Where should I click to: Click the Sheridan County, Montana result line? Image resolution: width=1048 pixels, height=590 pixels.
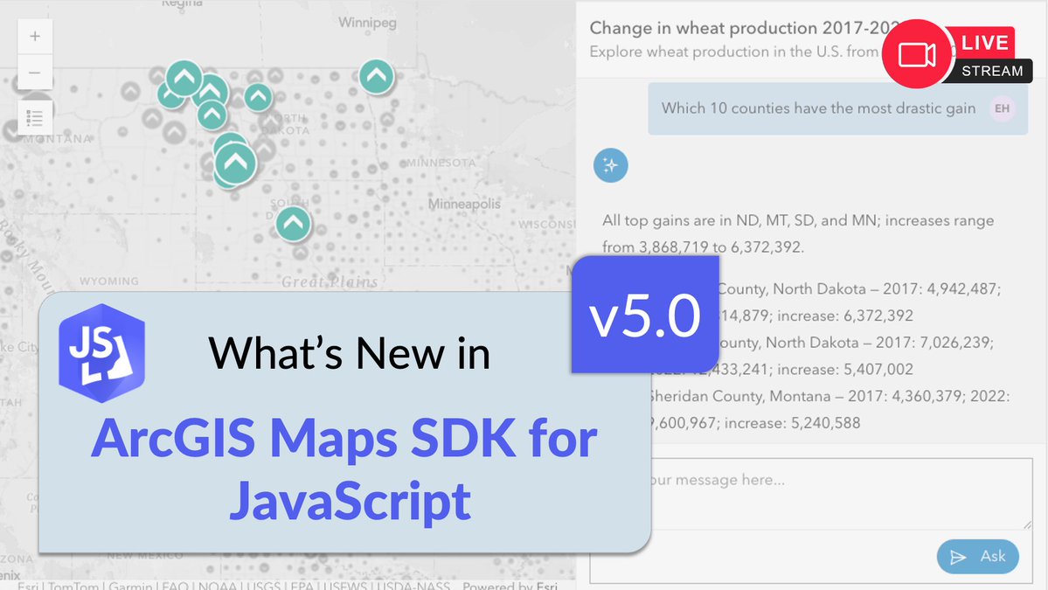(828, 409)
